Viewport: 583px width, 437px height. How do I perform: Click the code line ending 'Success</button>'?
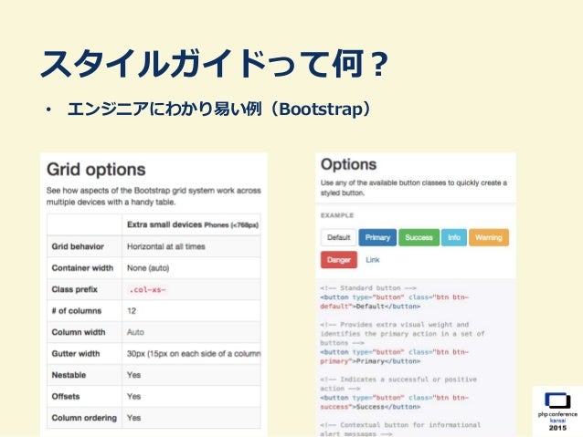(370, 407)
